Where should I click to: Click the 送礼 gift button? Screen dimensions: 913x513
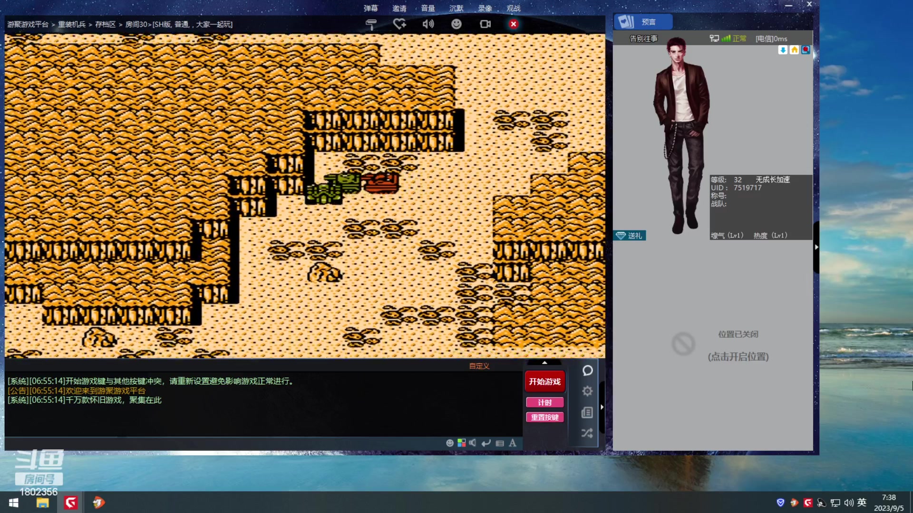630,236
